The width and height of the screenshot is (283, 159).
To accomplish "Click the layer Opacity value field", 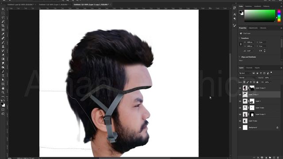I will [x=267, y=78].
